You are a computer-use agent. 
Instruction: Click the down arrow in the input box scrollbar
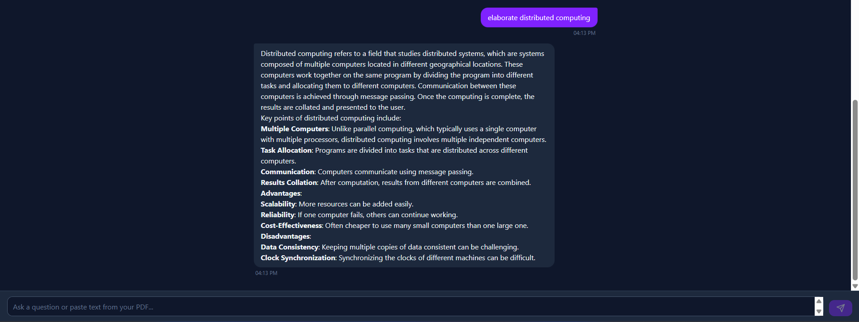[x=819, y=312]
